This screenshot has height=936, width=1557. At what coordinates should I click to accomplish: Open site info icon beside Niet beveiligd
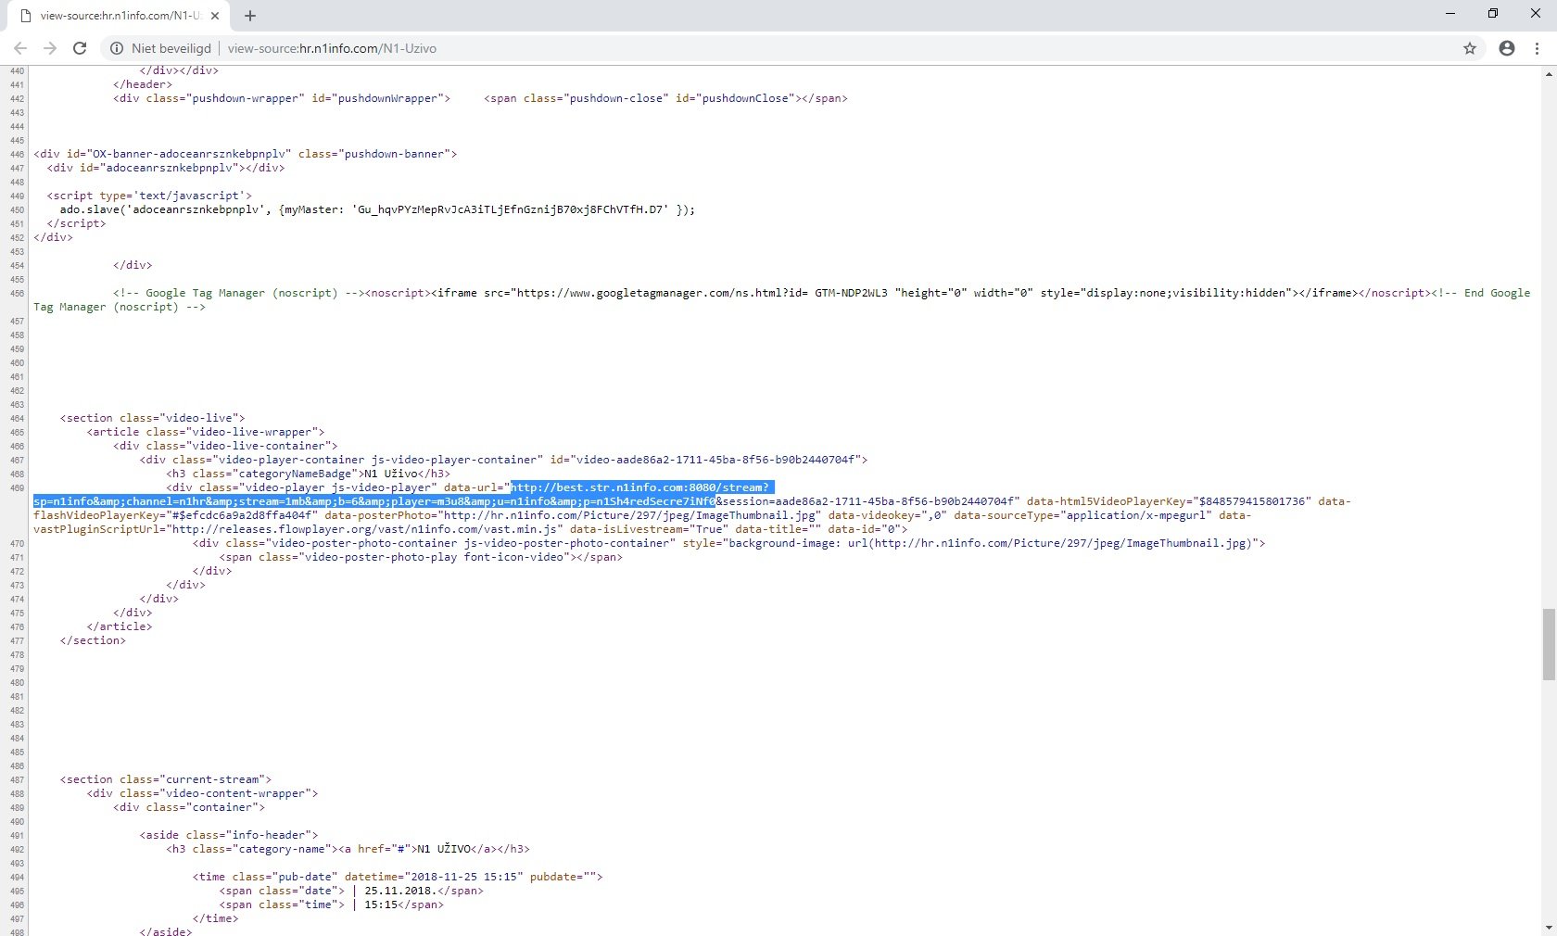(117, 48)
